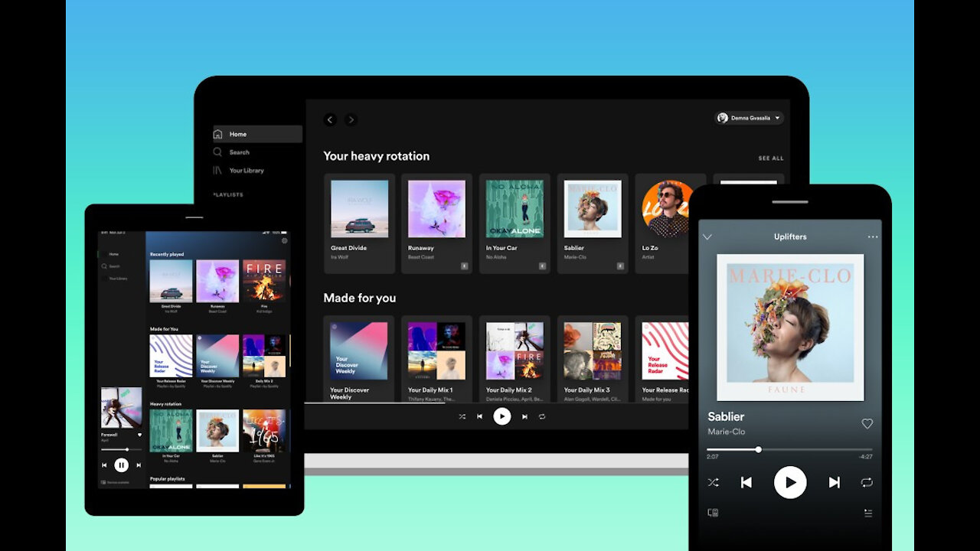Pause playback on the tablet
Screen dimensions: 980x551
click(x=121, y=465)
